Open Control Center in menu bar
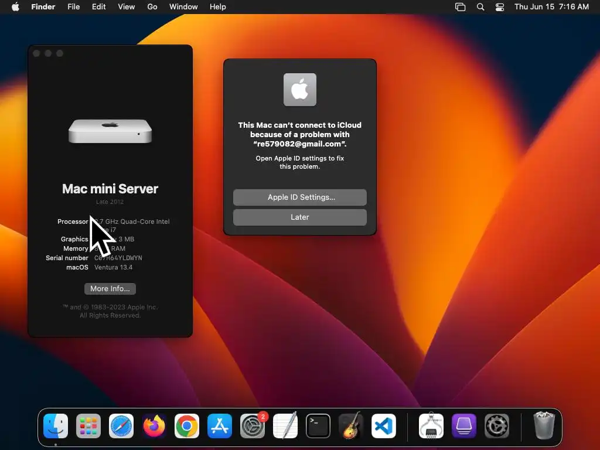Image resolution: width=600 pixels, height=450 pixels. pos(500,7)
